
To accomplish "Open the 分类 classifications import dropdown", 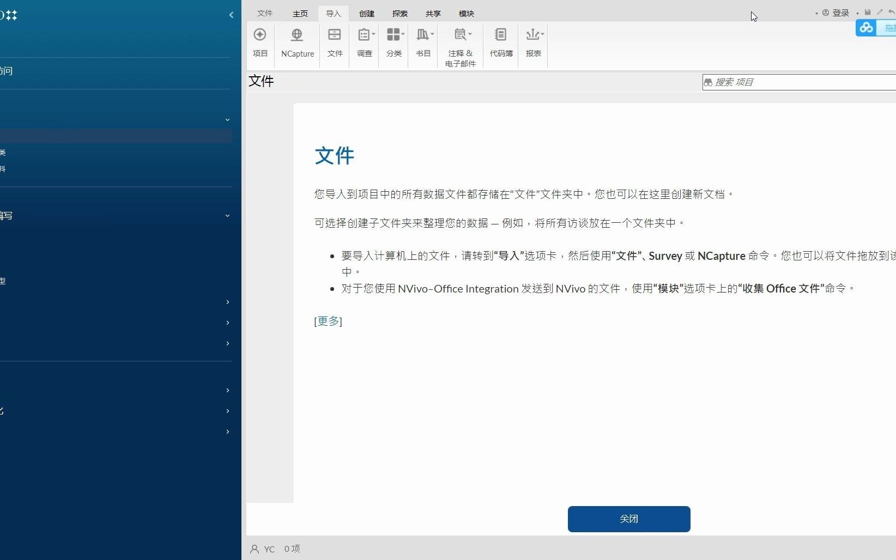I will (x=395, y=43).
